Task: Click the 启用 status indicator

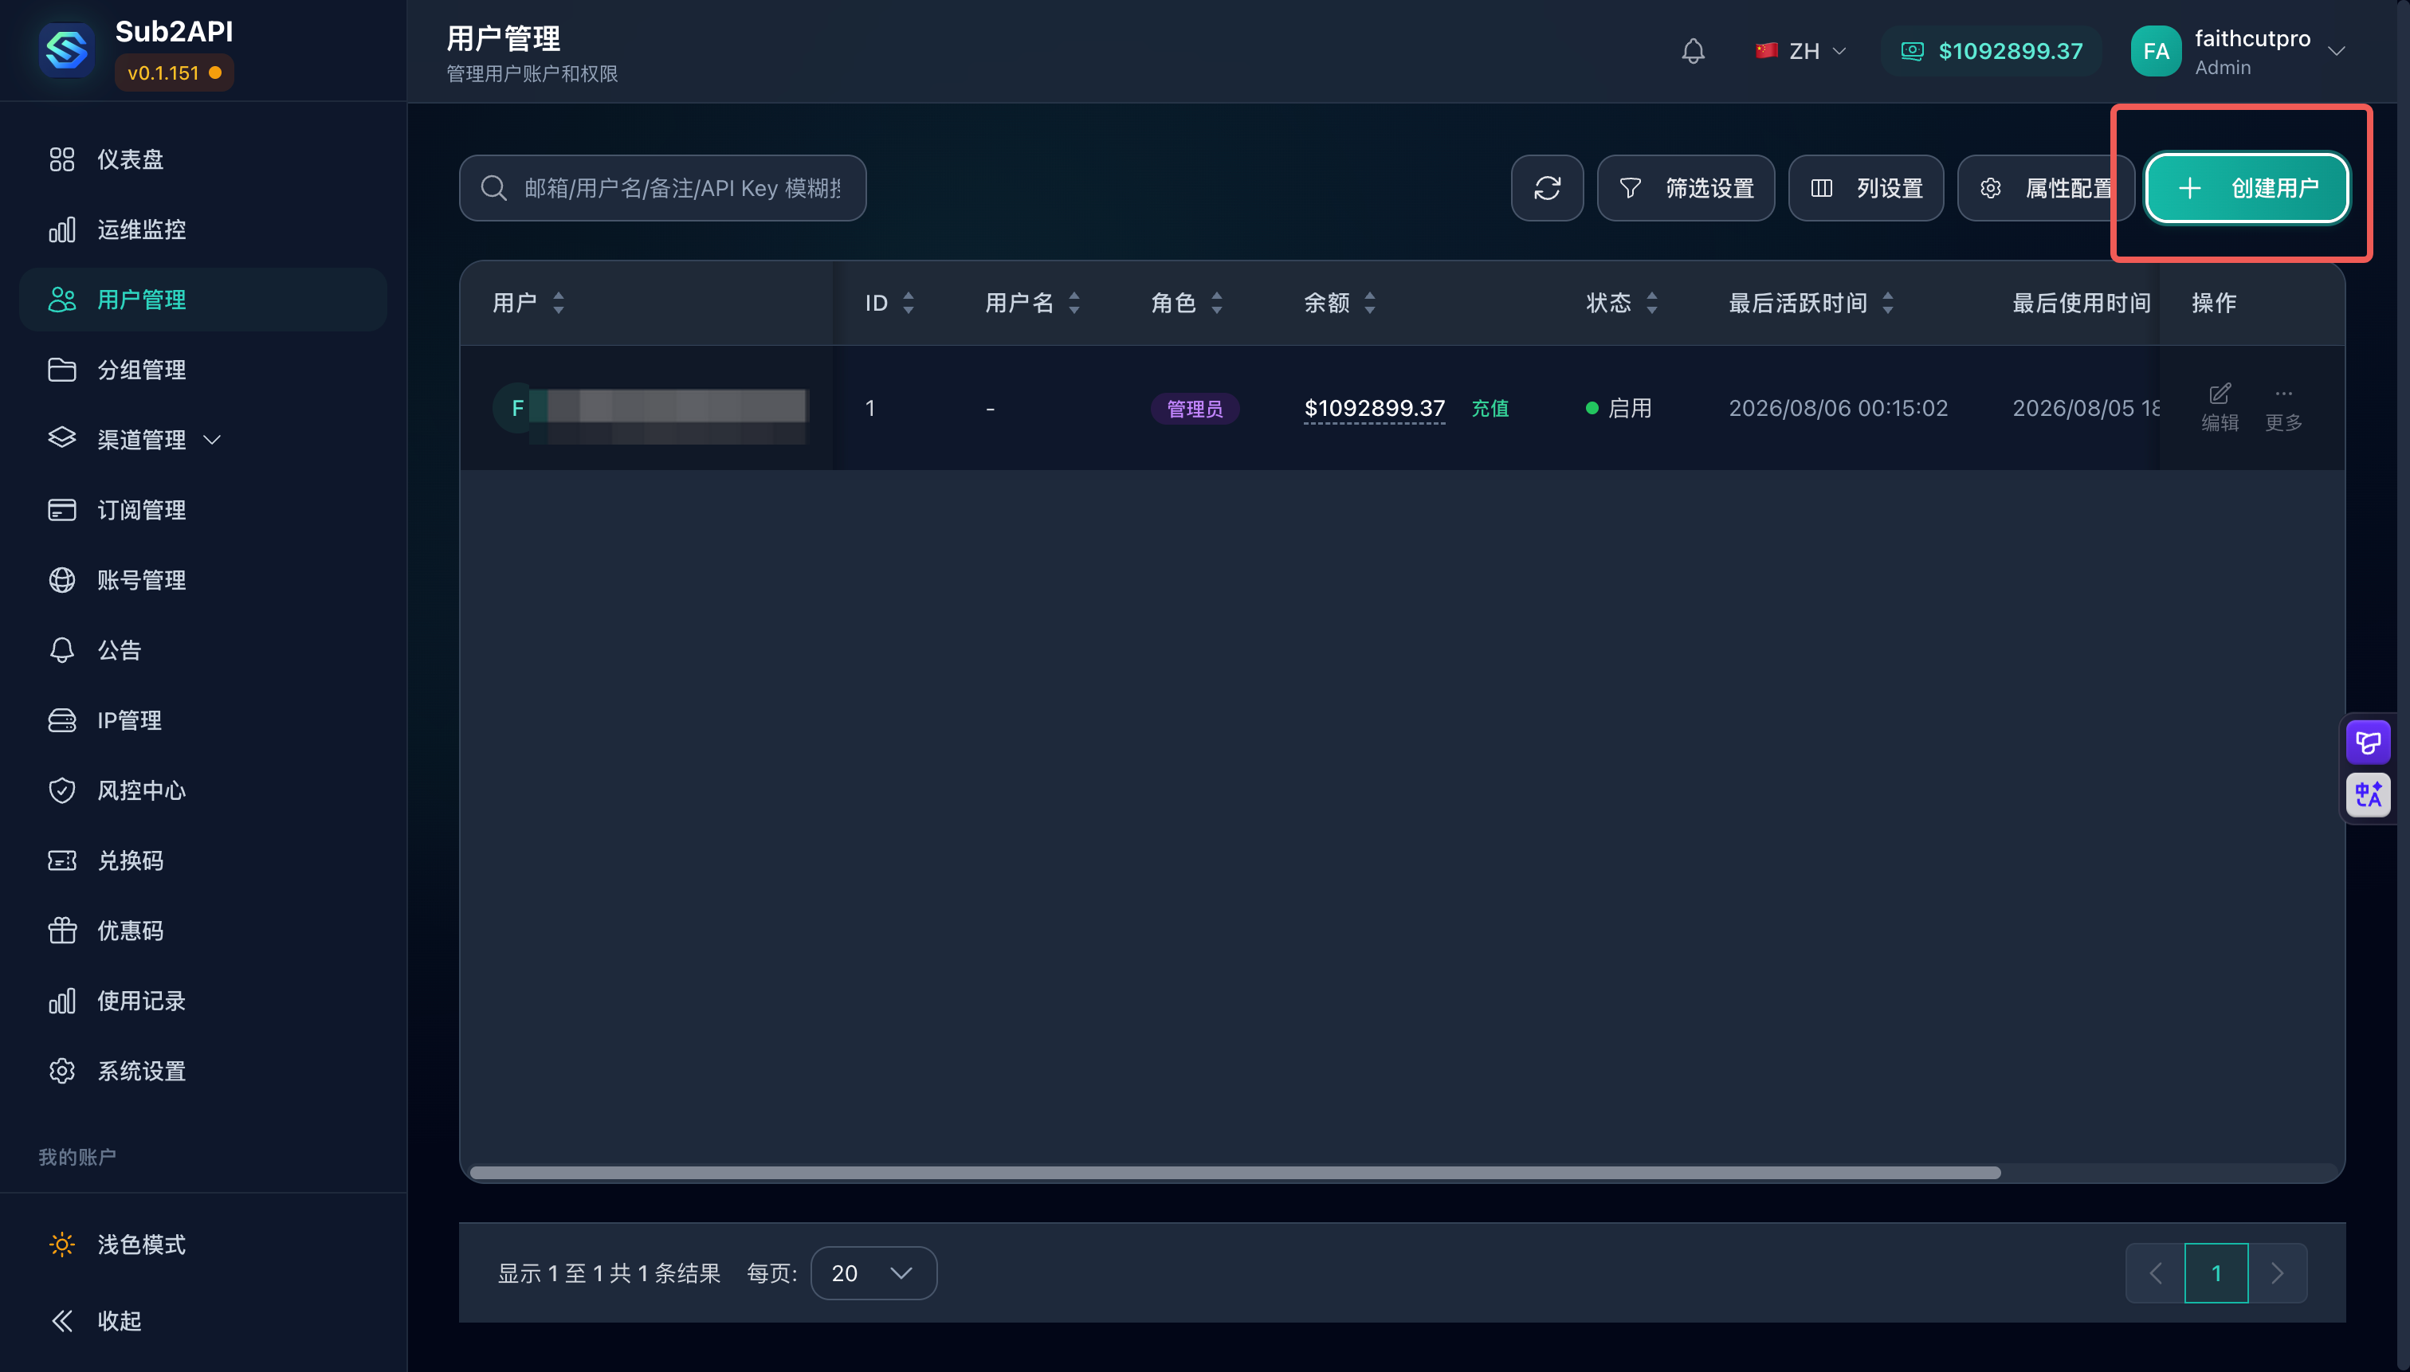Action: [1619, 408]
